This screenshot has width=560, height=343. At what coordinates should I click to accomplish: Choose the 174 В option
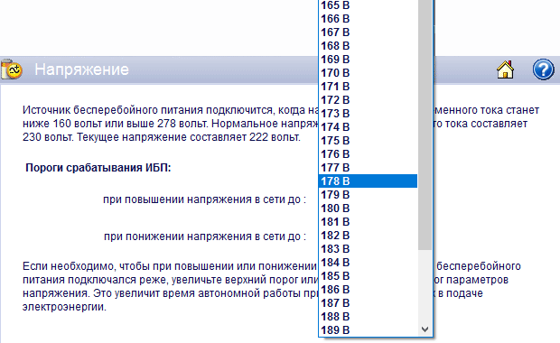pyautogui.click(x=368, y=127)
